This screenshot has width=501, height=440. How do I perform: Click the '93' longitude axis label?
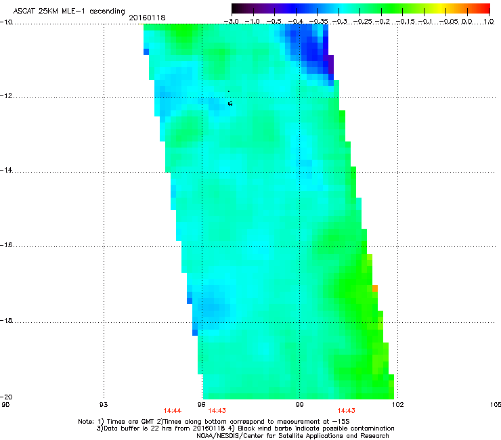click(104, 405)
